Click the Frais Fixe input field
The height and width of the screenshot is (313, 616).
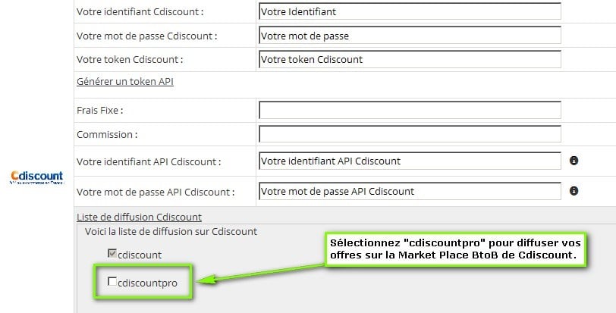(410, 110)
